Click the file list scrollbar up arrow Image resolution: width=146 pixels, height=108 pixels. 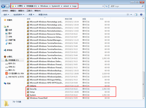point(143,18)
